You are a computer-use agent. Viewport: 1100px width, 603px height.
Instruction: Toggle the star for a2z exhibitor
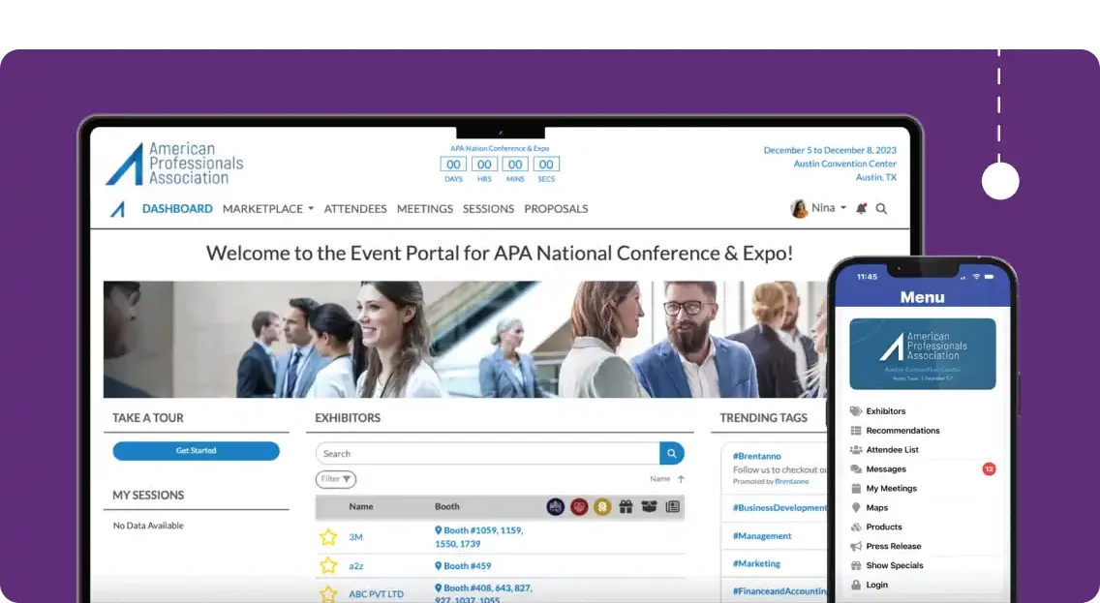pyautogui.click(x=328, y=565)
